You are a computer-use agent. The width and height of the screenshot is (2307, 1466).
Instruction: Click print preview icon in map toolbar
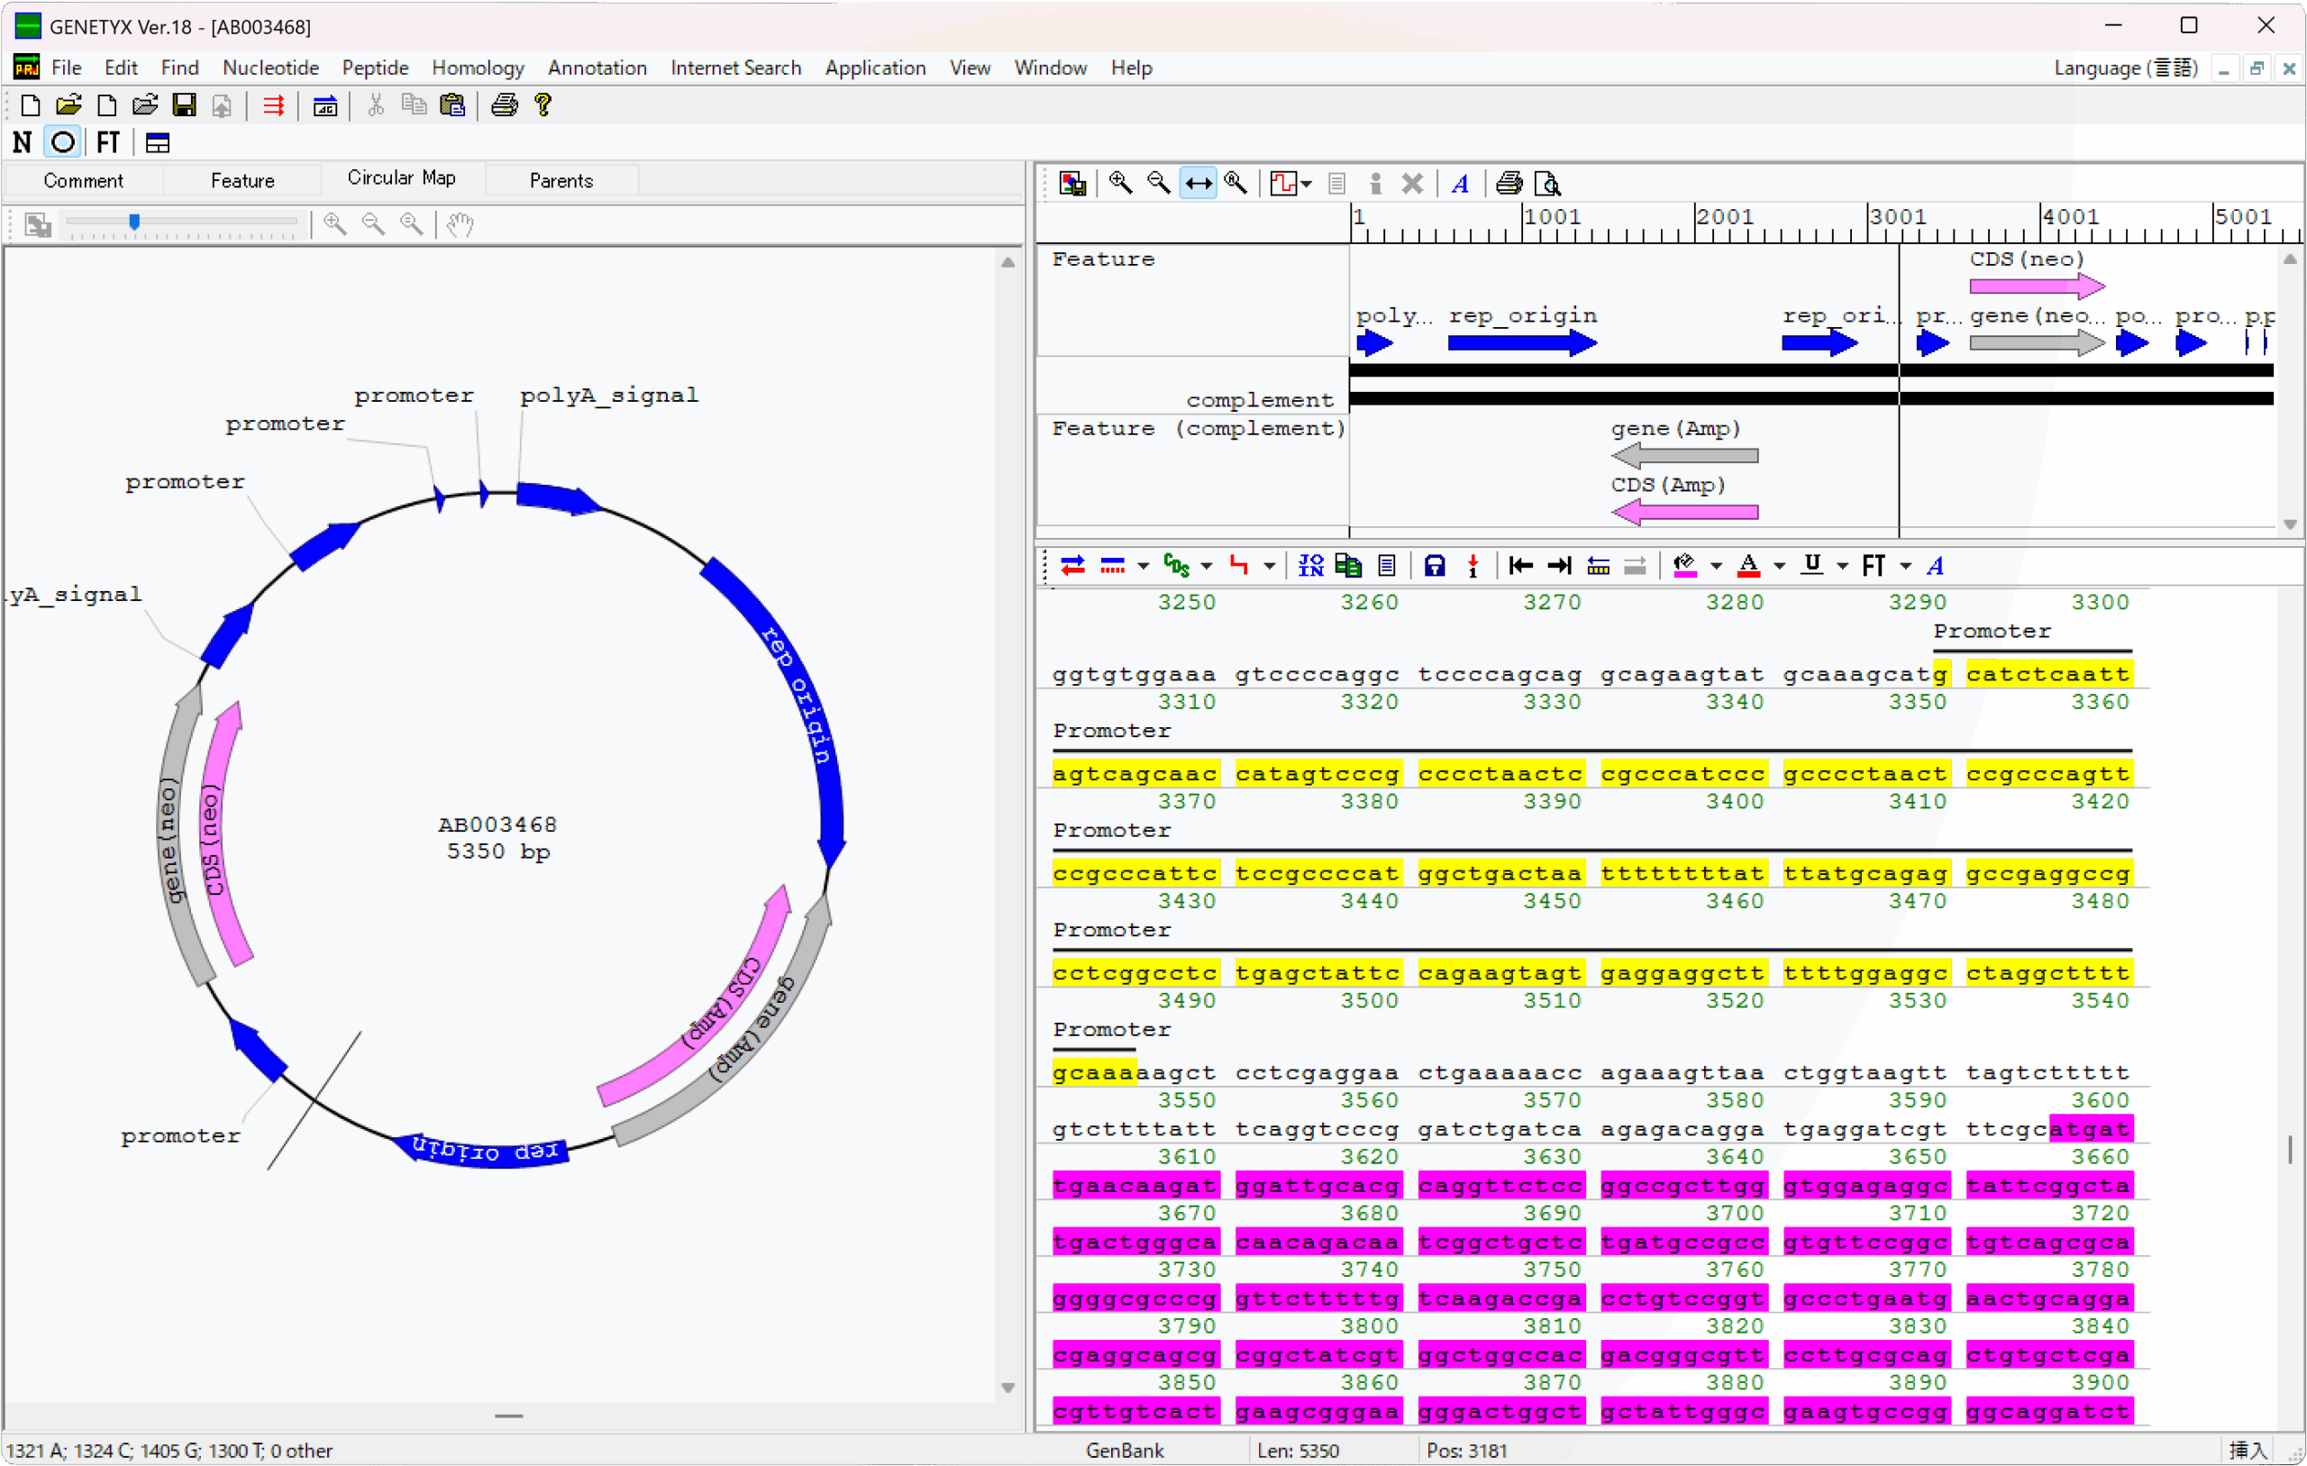point(1547,183)
